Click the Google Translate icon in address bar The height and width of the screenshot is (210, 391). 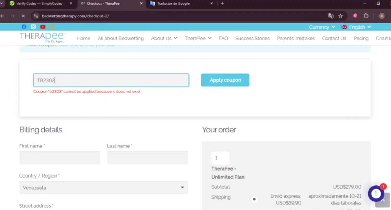pos(331,16)
